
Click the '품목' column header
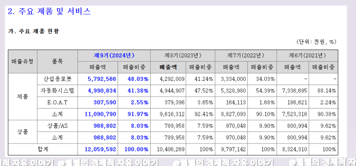pos(58,62)
